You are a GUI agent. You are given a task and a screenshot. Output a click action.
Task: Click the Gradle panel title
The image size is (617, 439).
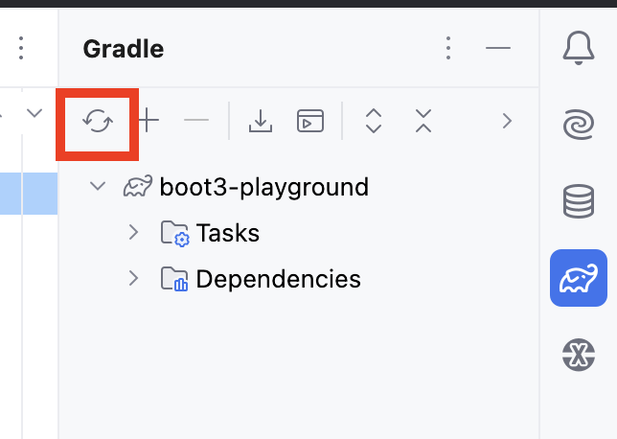[124, 49]
